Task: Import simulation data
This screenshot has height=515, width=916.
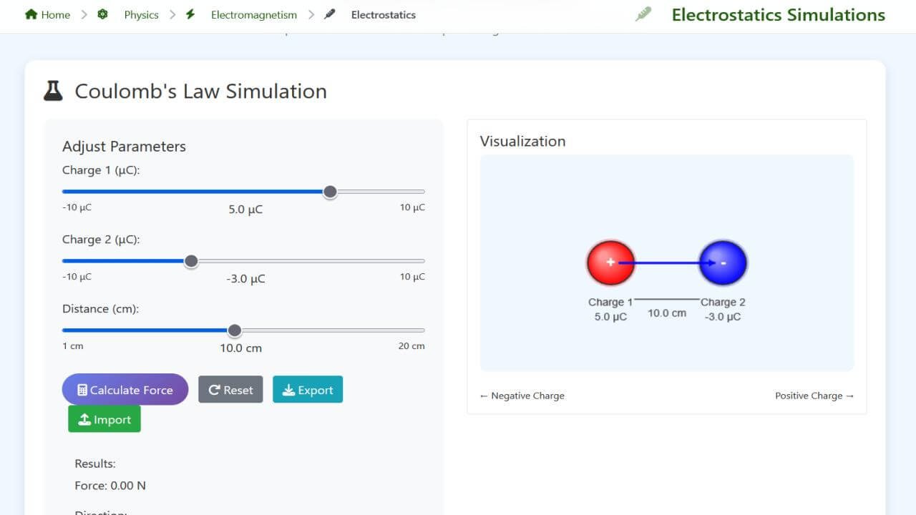Action: (104, 419)
